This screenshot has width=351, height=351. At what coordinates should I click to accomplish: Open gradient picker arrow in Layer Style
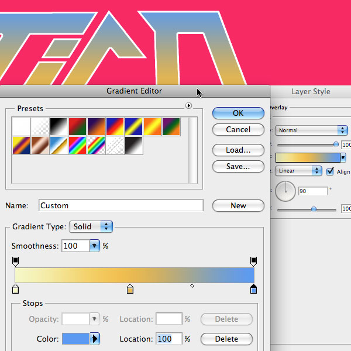343,157
